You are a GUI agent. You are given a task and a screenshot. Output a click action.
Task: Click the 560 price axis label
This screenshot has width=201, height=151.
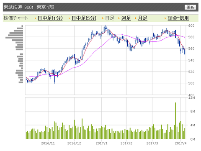pos(191,49)
